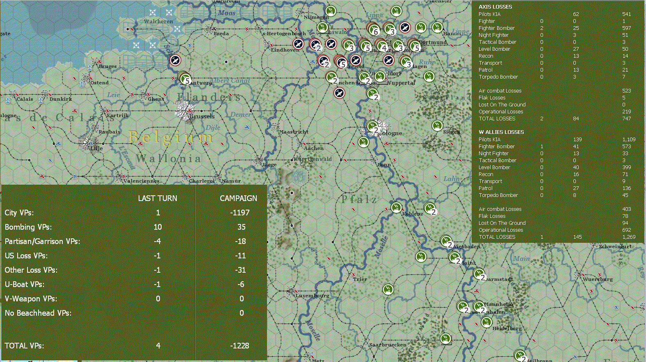646x362 pixels.
Task: Click the City VPs campaign value -1197
Action: tap(240, 213)
